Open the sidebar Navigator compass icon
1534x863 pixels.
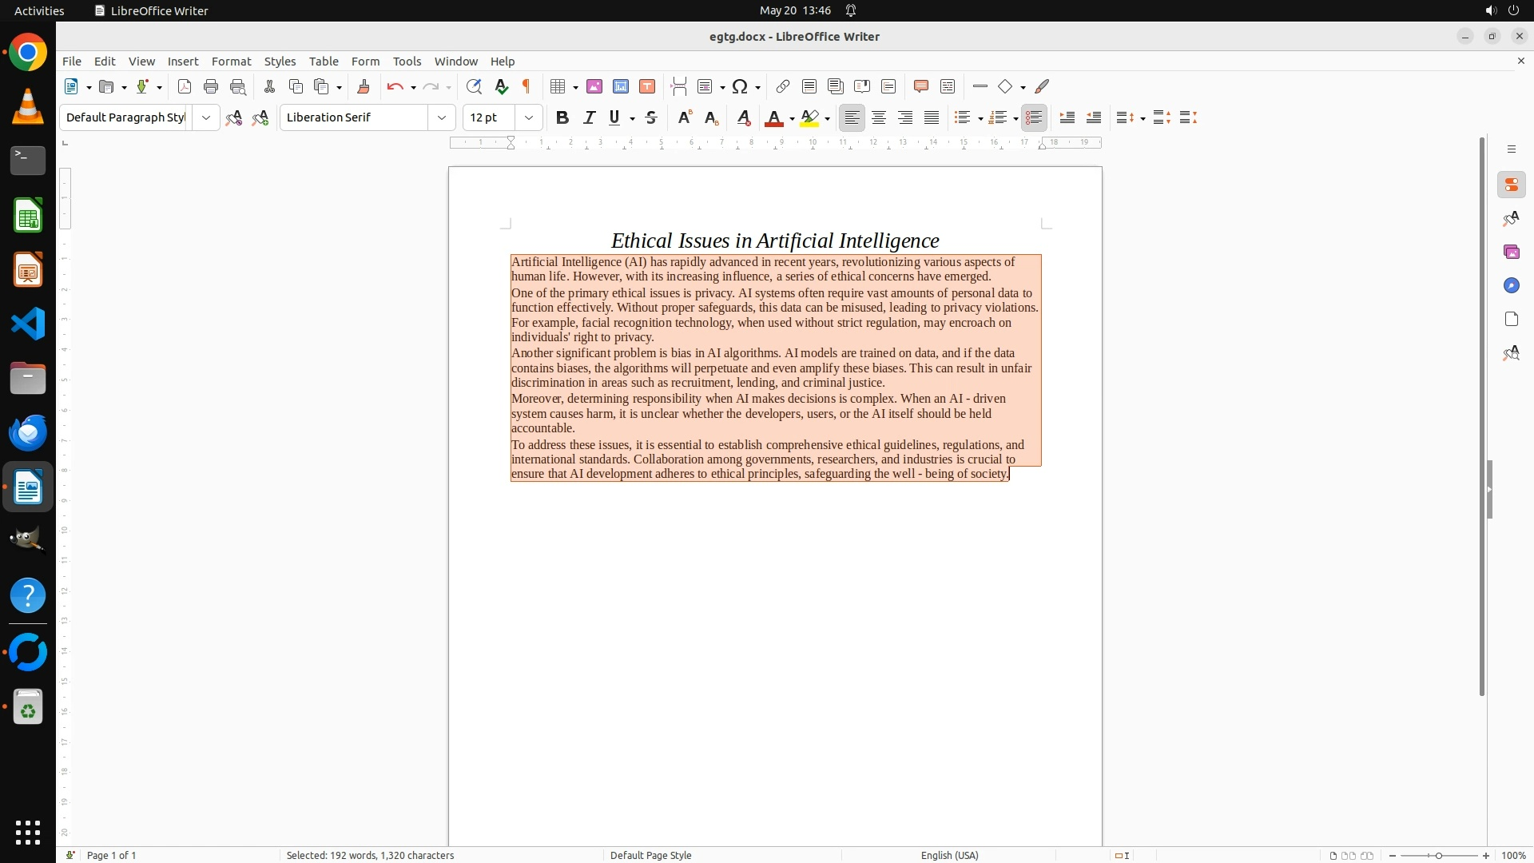point(1511,286)
